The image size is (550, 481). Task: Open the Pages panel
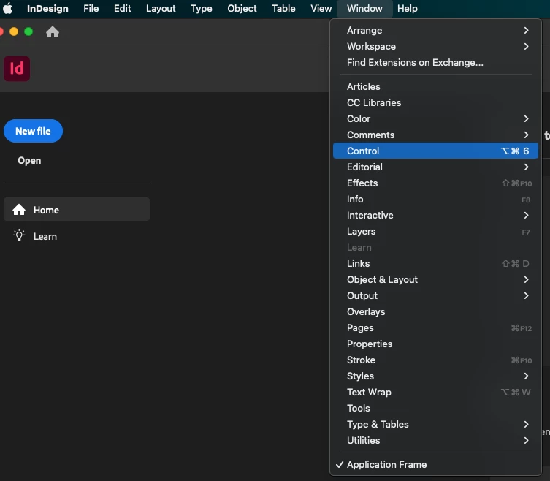435,328
